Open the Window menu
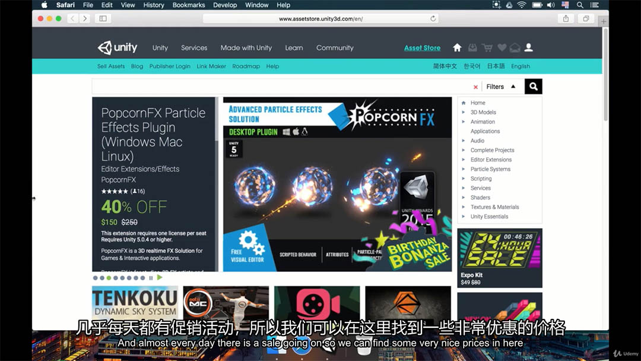This screenshot has width=641, height=361. point(257,5)
